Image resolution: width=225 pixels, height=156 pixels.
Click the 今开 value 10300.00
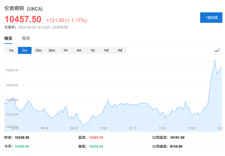21,146
